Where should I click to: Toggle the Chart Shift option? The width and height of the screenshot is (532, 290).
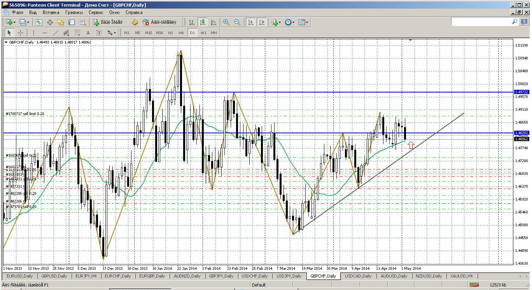[x=262, y=23]
